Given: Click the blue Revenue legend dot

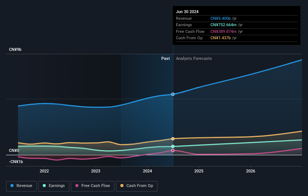Looking at the screenshot, I should pos(12,186).
